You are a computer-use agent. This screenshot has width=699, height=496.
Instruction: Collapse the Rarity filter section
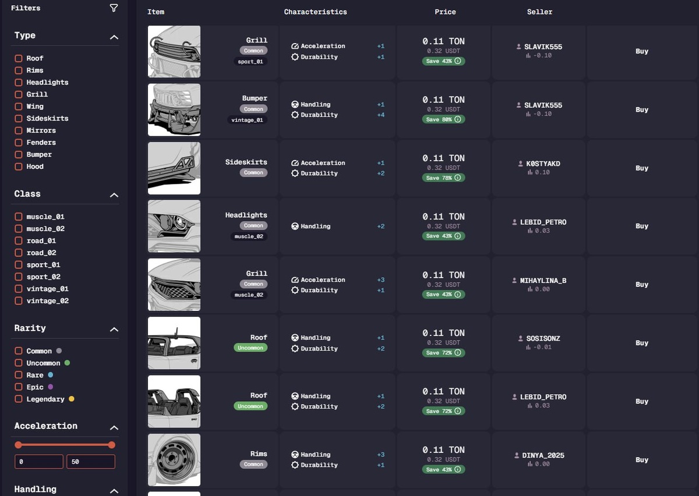[114, 330]
